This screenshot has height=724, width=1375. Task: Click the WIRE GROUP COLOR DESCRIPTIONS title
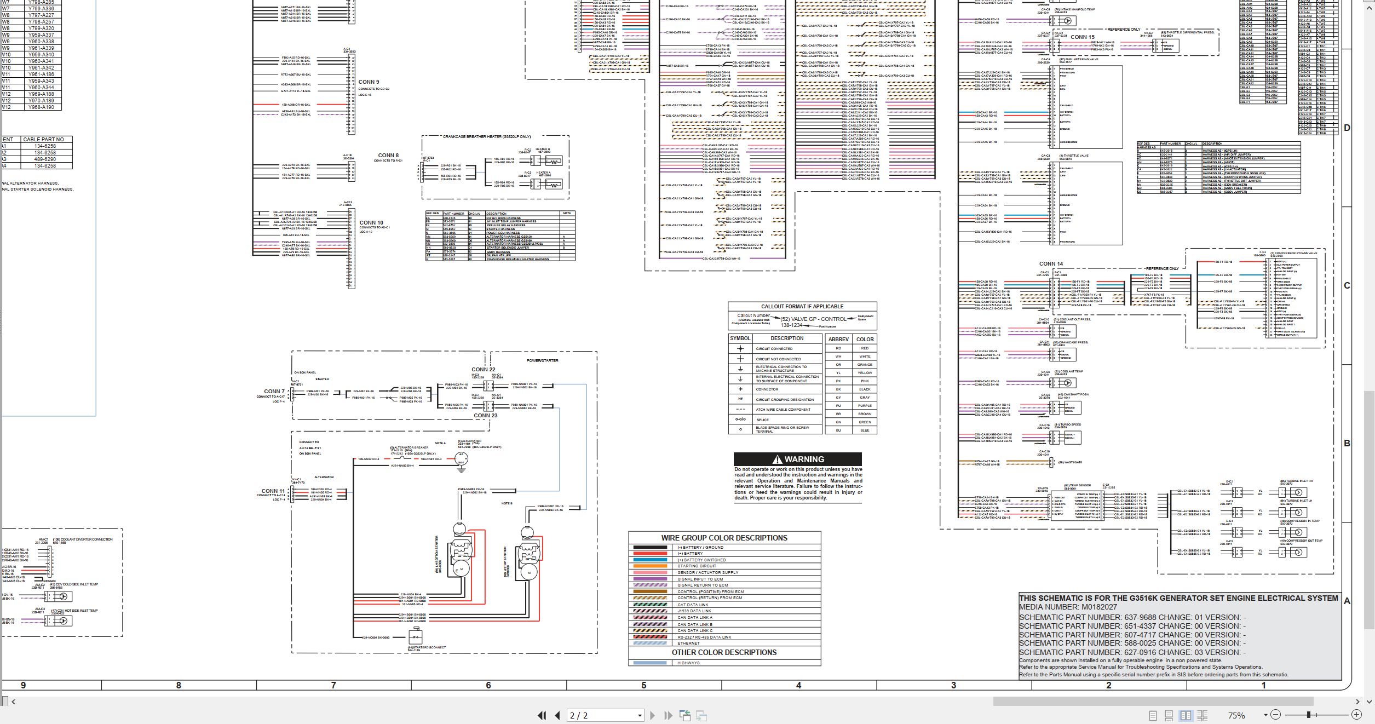pos(724,538)
